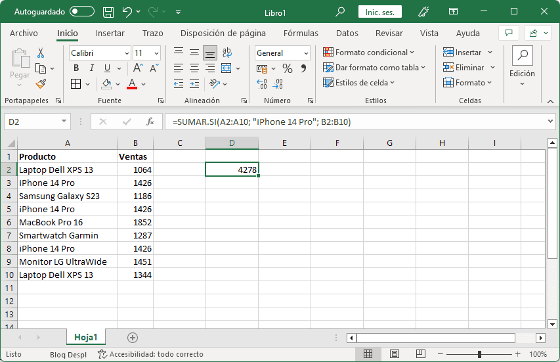Click the Comments speech bubble icon
Viewport: 560px width, 362px height.
(x=509, y=34)
